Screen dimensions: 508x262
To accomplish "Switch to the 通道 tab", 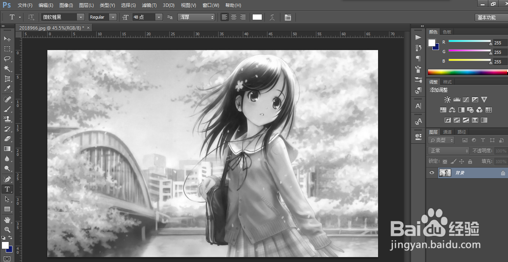I will coord(447,132).
